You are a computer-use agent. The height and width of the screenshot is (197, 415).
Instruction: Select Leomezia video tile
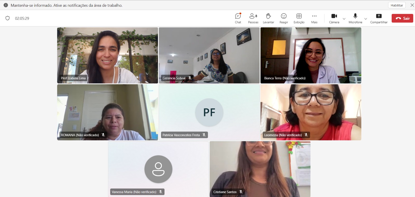click(x=311, y=112)
